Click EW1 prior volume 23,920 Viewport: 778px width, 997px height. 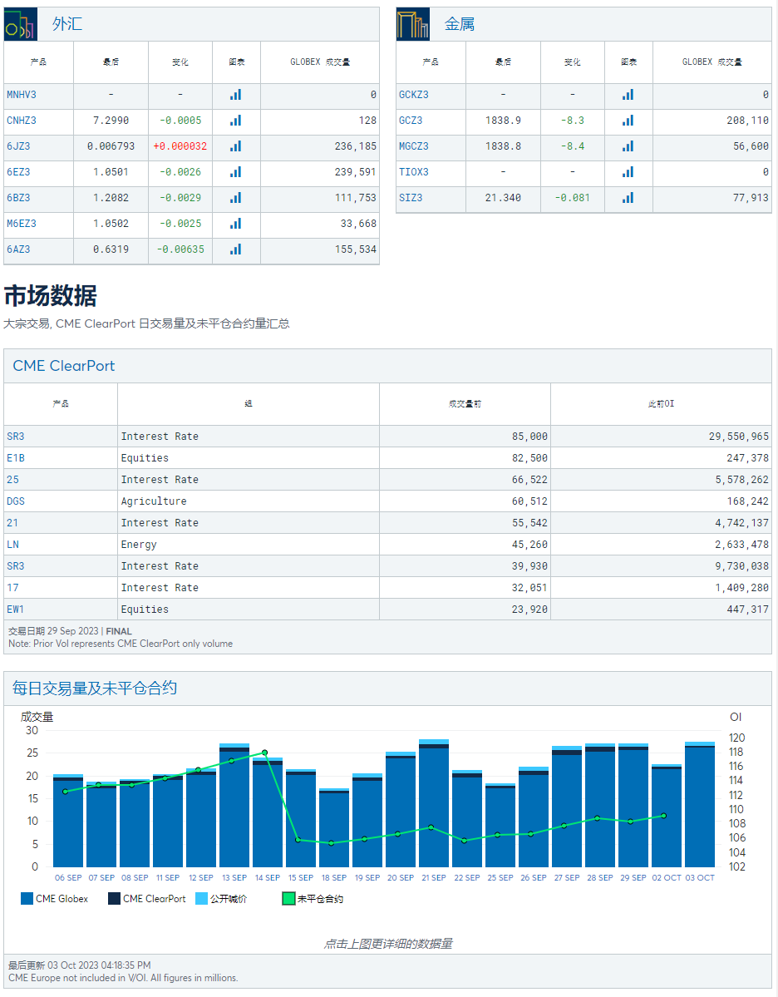pos(529,610)
